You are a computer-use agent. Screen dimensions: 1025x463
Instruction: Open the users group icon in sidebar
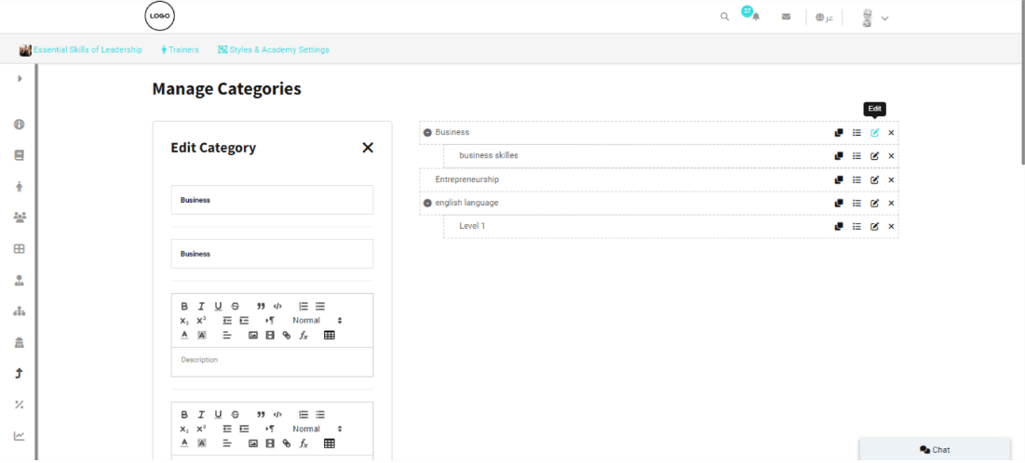[19, 218]
